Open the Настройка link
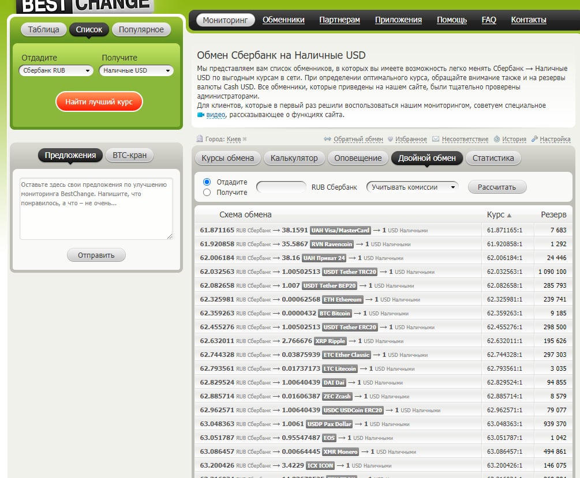 (555, 139)
